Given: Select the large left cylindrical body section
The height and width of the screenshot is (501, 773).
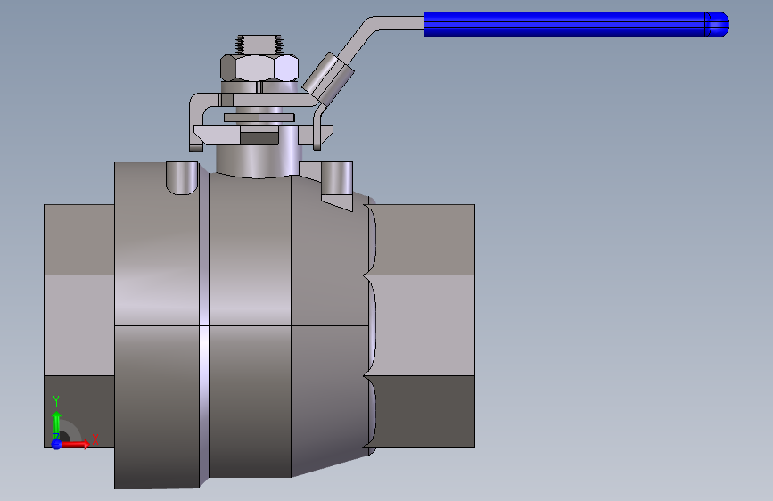Looking at the screenshot, I should click(157, 325).
